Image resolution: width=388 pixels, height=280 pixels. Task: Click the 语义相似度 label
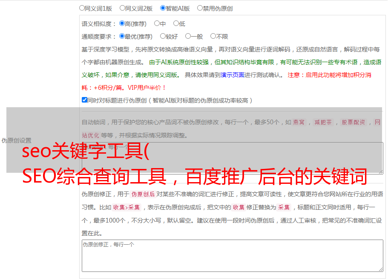click(99, 24)
